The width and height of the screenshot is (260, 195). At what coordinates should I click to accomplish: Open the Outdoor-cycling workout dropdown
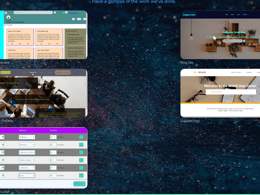click(27, 152)
